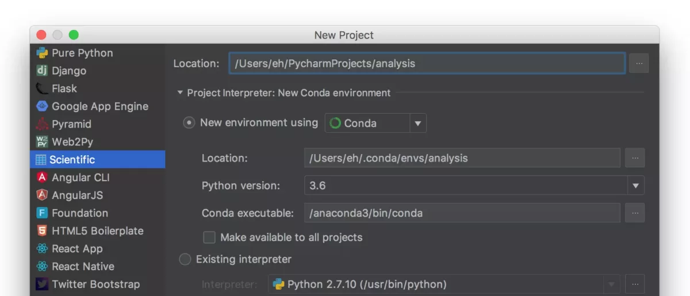The width and height of the screenshot is (690, 296).
Task: Pick Flask from project types
Action: pyautogui.click(x=97, y=89)
